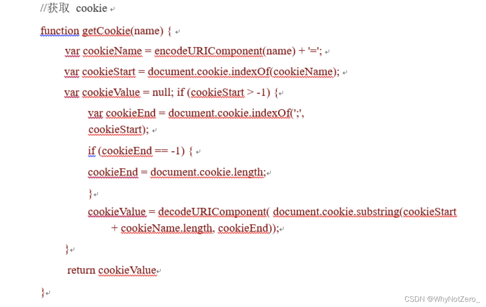The image size is (486, 307).
Task: Click 'cookieValue' in the null assignment line
Action: tap(111, 93)
